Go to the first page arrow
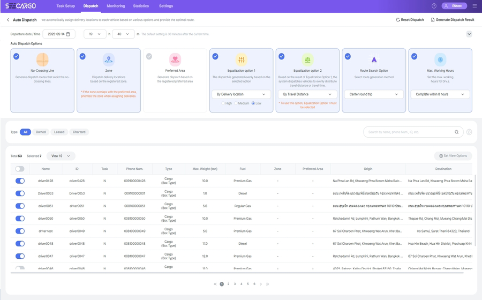This screenshot has height=300, width=482. 215,284
